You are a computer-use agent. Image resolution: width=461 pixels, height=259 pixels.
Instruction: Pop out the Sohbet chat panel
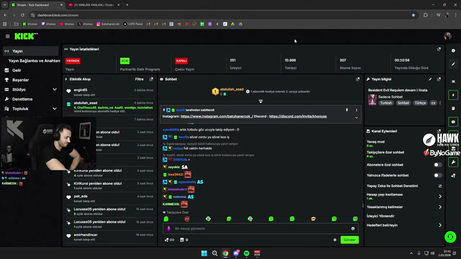click(x=358, y=79)
